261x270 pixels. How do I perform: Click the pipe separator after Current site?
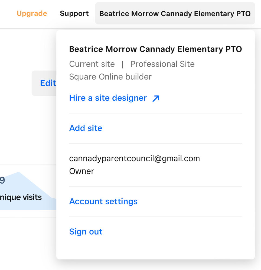coord(122,64)
